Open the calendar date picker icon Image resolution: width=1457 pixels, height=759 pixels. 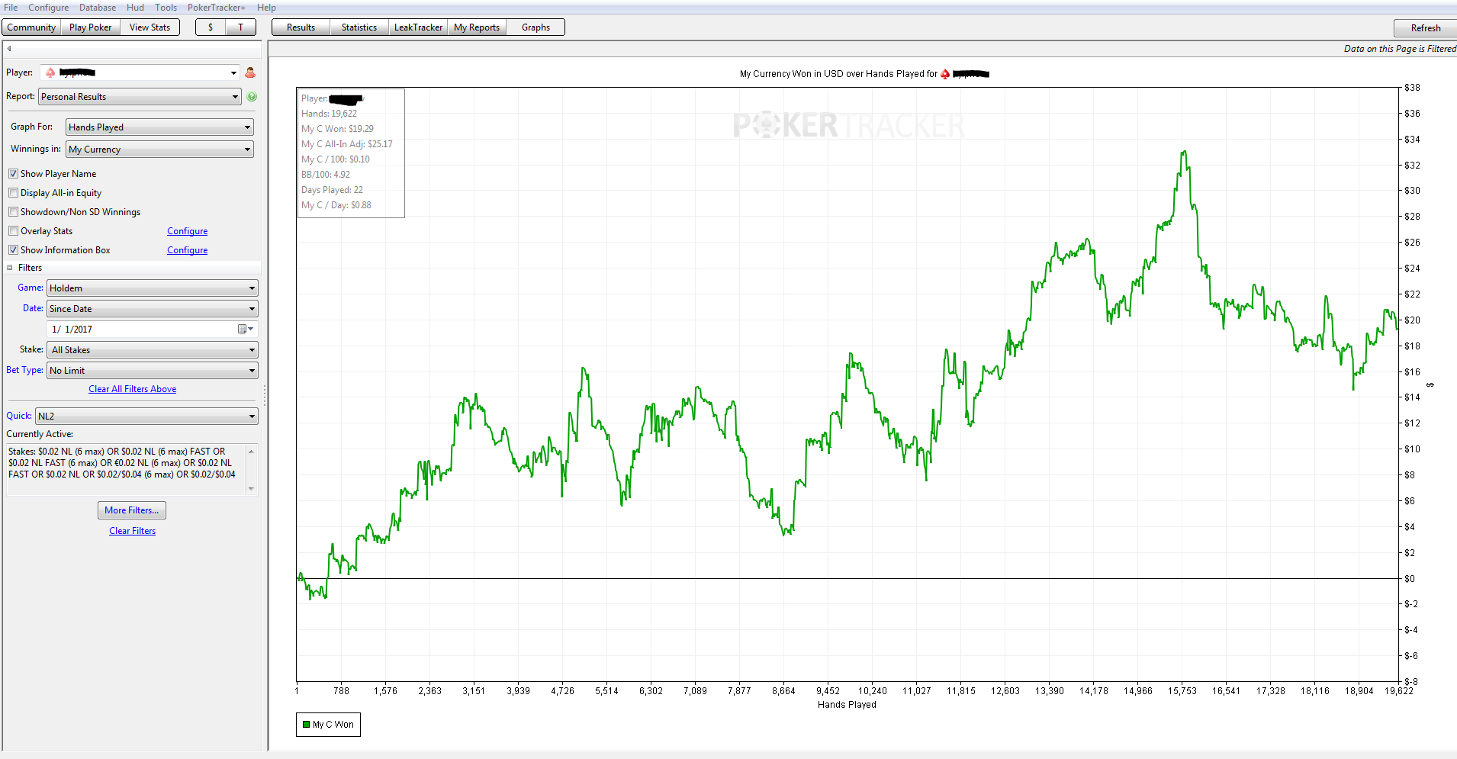click(x=243, y=330)
